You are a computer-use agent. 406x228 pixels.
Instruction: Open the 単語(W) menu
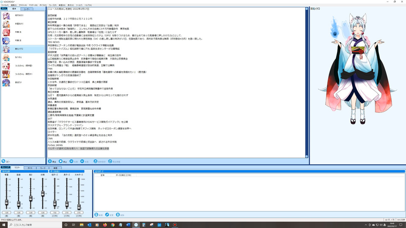pyautogui.click(x=62, y=5)
